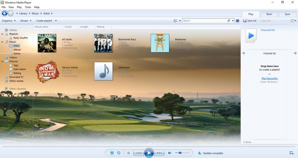Open the view options dropdown arrow
The height and width of the screenshot is (158, 298).
[180, 21]
